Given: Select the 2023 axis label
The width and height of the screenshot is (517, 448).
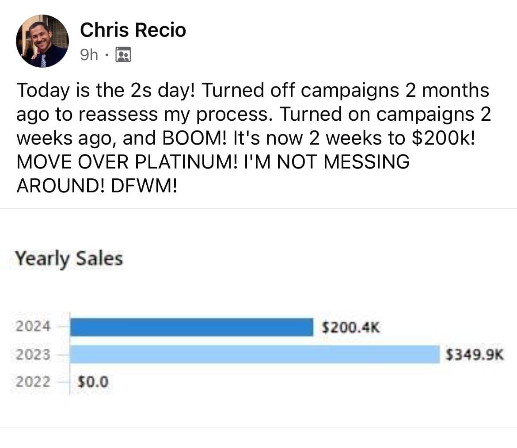Looking at the screenshot, I should 33,355.
